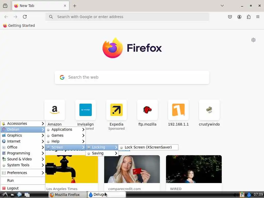This screenshot has width=264, height=198.
Task: Close the New Tab tab
Action: coord(65,6)
